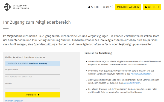Click hint text Ohne Präfix und ohne führende Null
The width and height of the screenshot is (164, 102).
pos(19,77)
